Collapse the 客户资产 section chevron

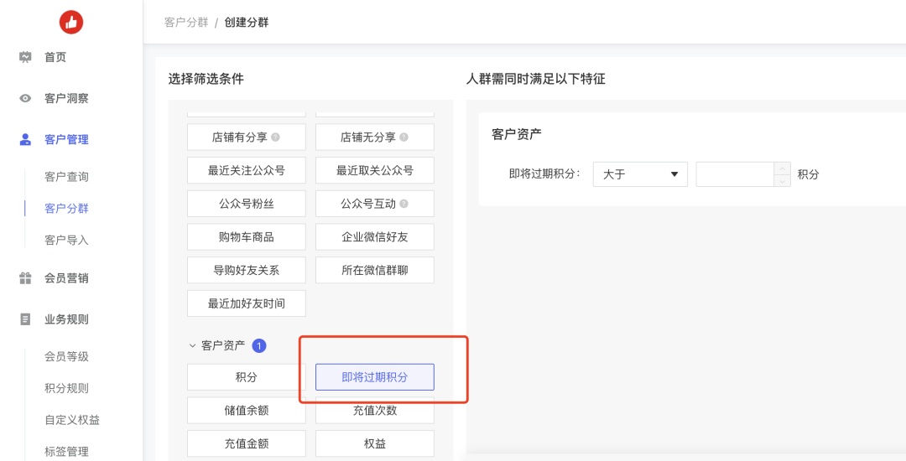point(192,346)
